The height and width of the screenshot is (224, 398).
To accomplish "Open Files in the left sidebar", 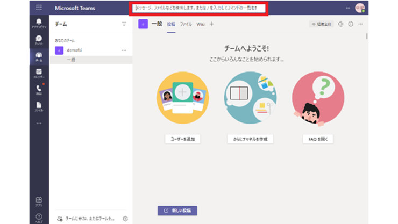I will click(39, 107).
